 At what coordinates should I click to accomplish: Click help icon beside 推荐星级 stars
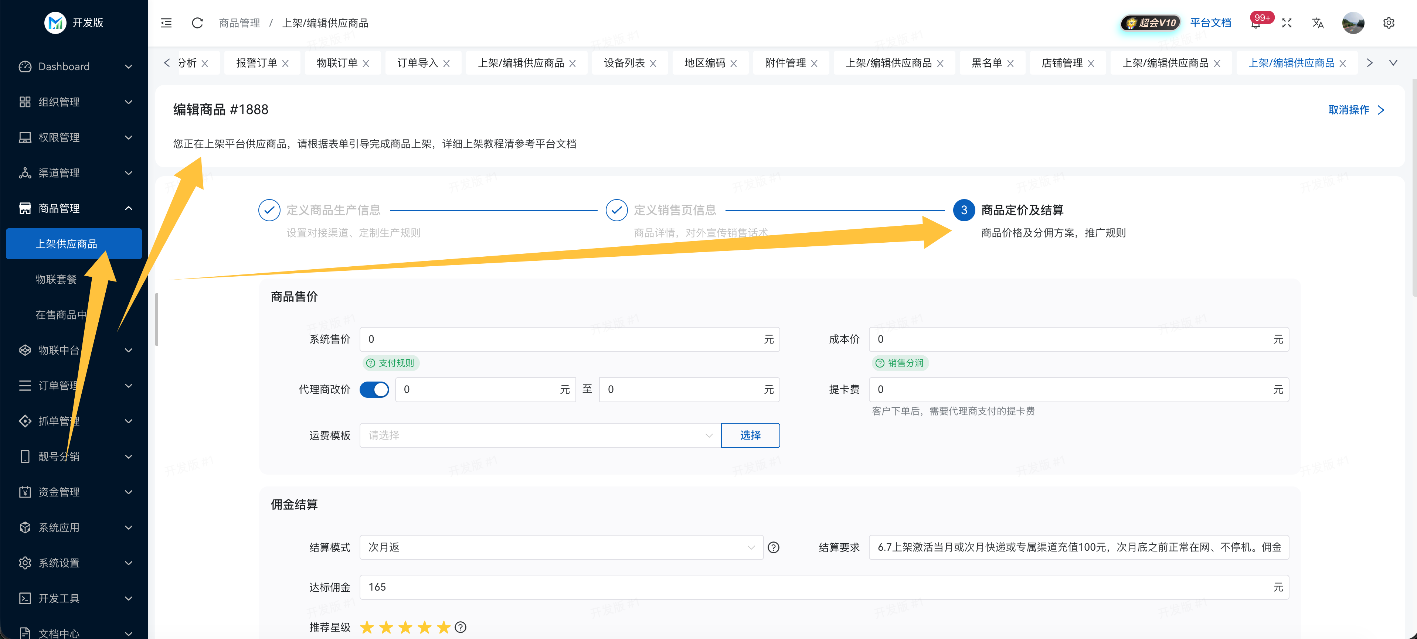click(x=461, y=627)
